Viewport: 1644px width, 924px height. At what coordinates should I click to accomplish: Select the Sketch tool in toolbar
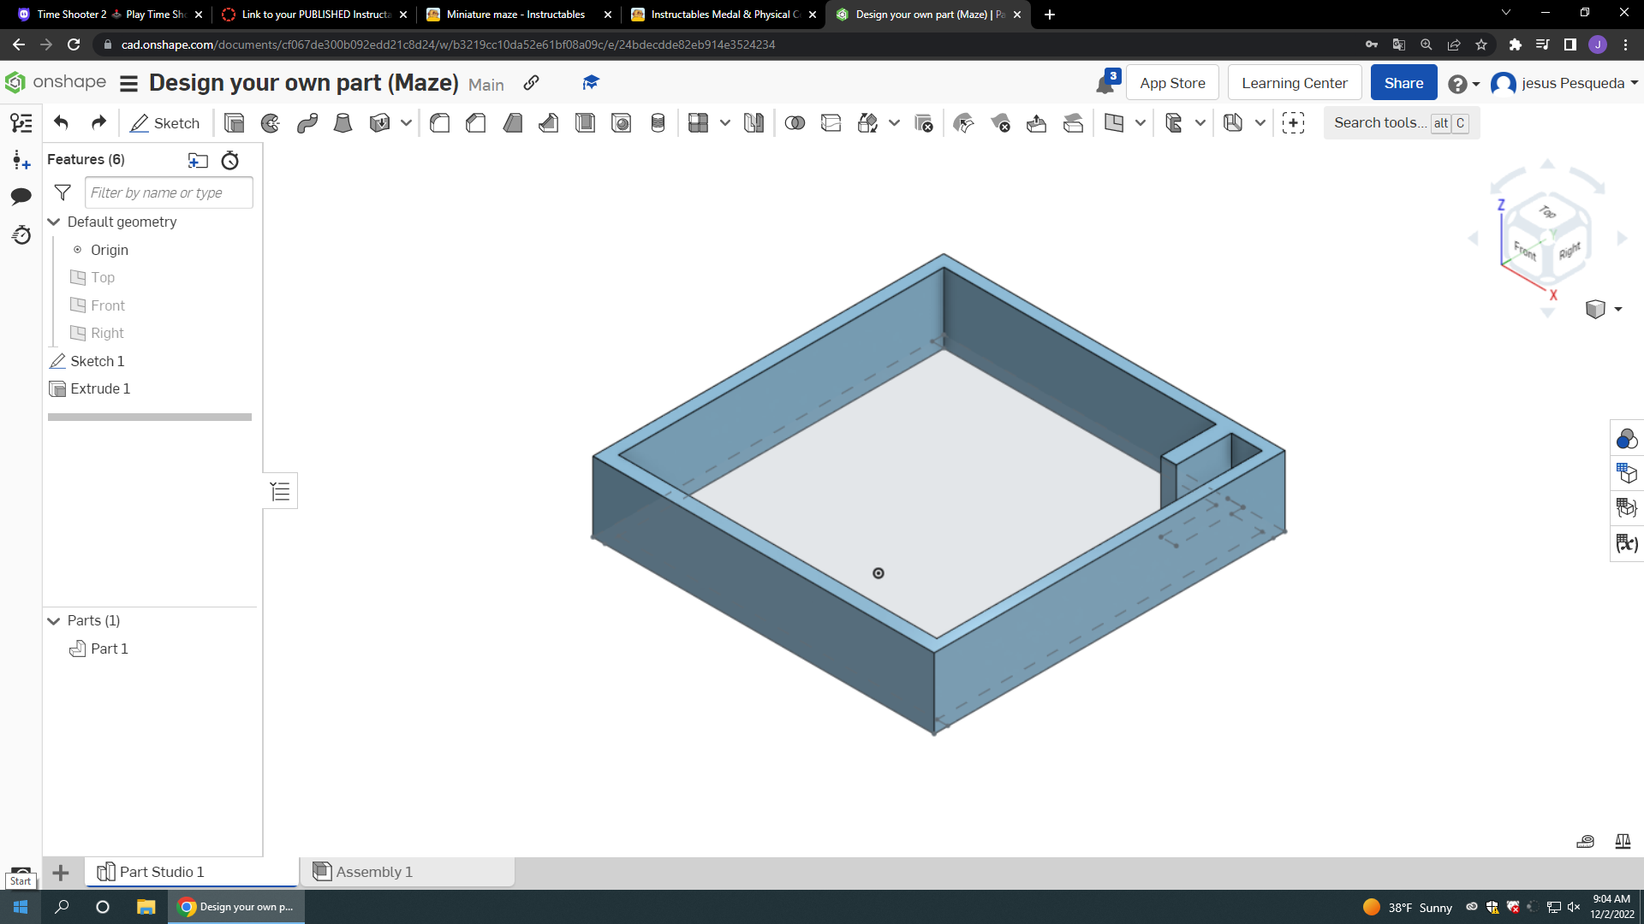[x=165, y=123]
